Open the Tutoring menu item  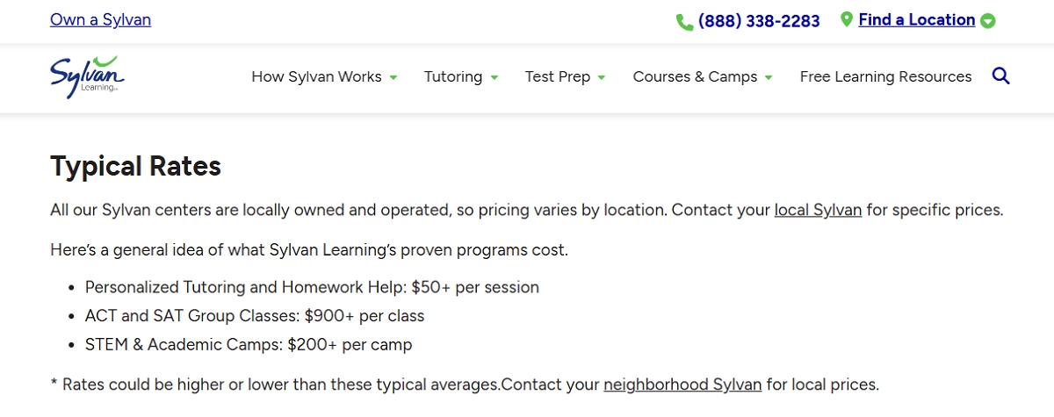pos(452,76)
